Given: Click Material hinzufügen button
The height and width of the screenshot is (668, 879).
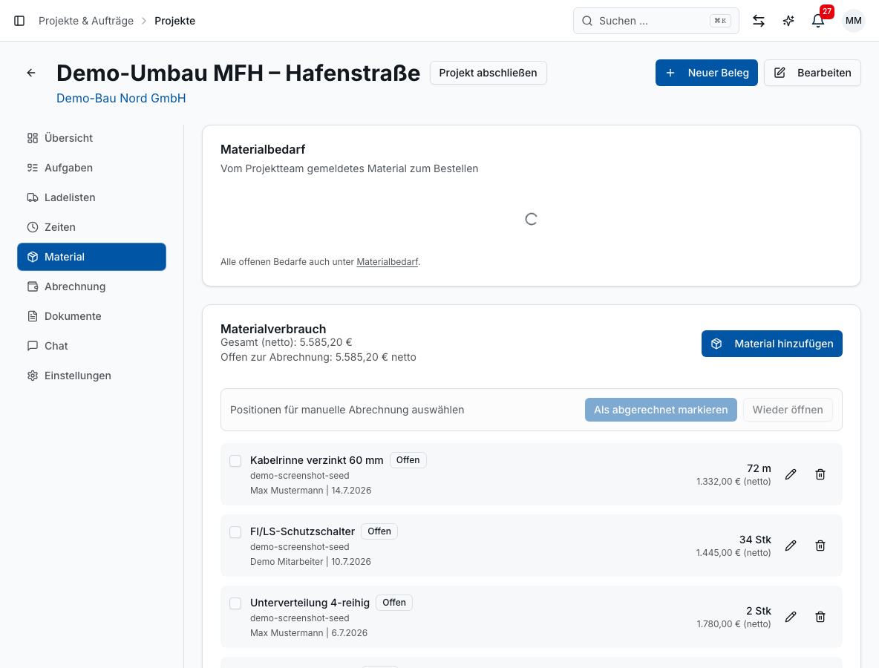Looking at the screenshot, I should tap(771, 344).
